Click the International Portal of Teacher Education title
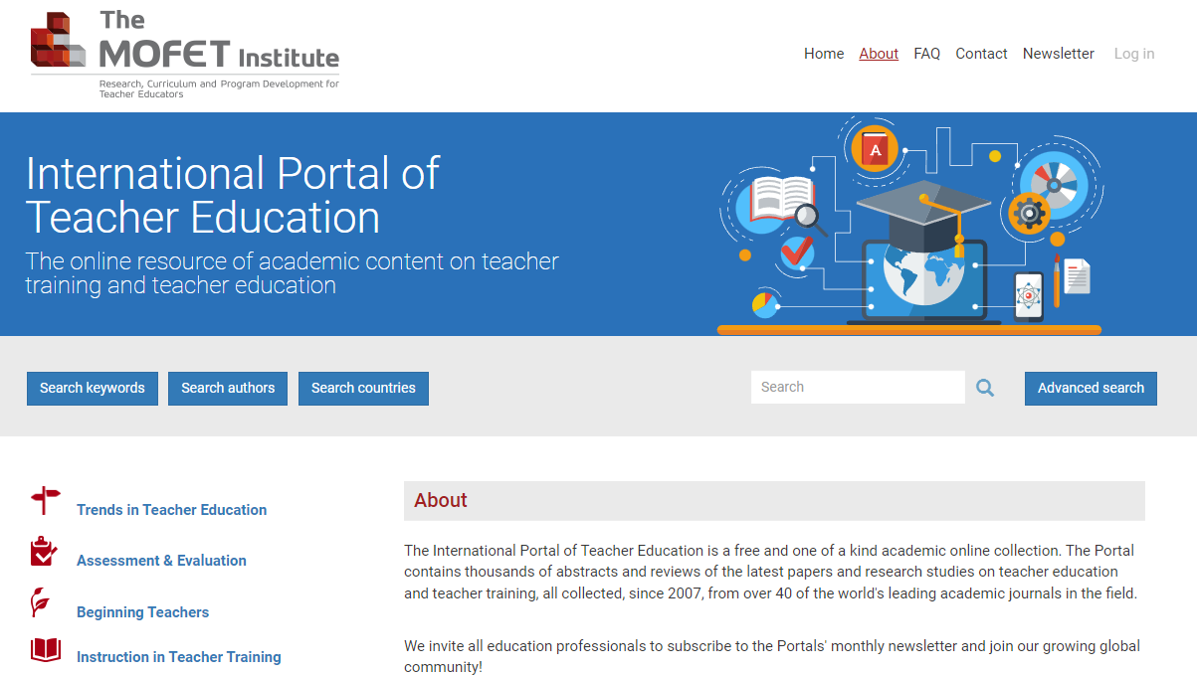The width and height of the screenshot is (1197, 675). click(x=233, y=195)
